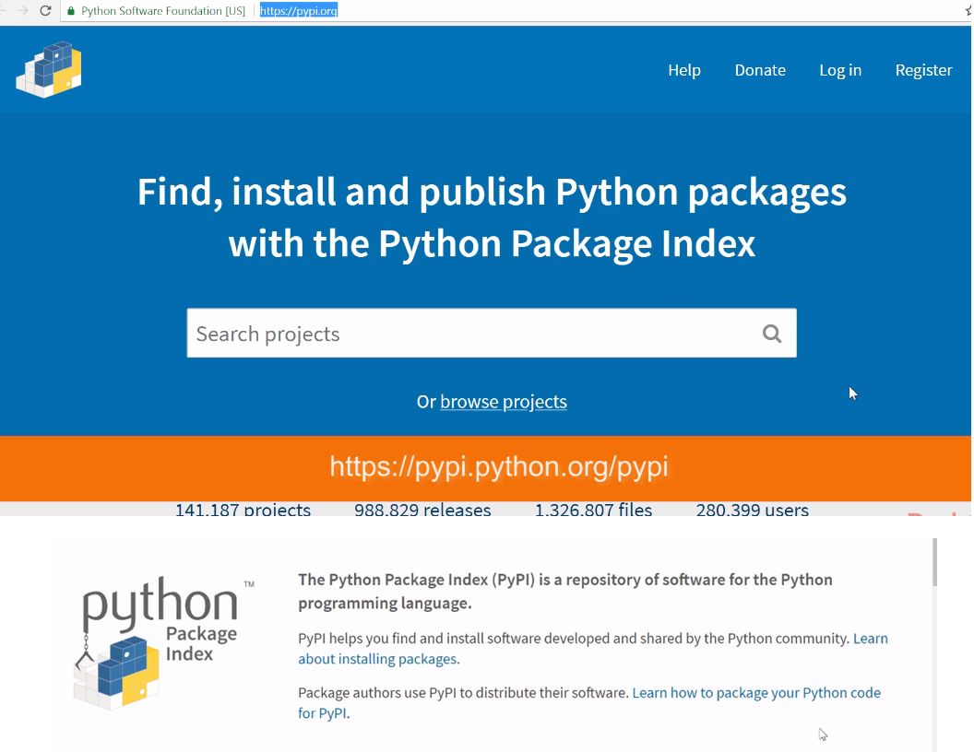Follow the browse projects link
Viewport: 974px width, 752px height.
coord(504,402)
